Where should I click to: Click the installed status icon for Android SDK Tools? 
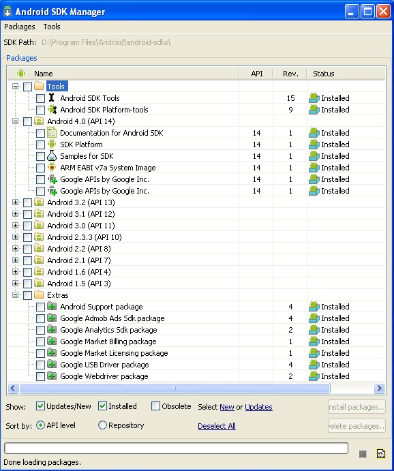314,98
